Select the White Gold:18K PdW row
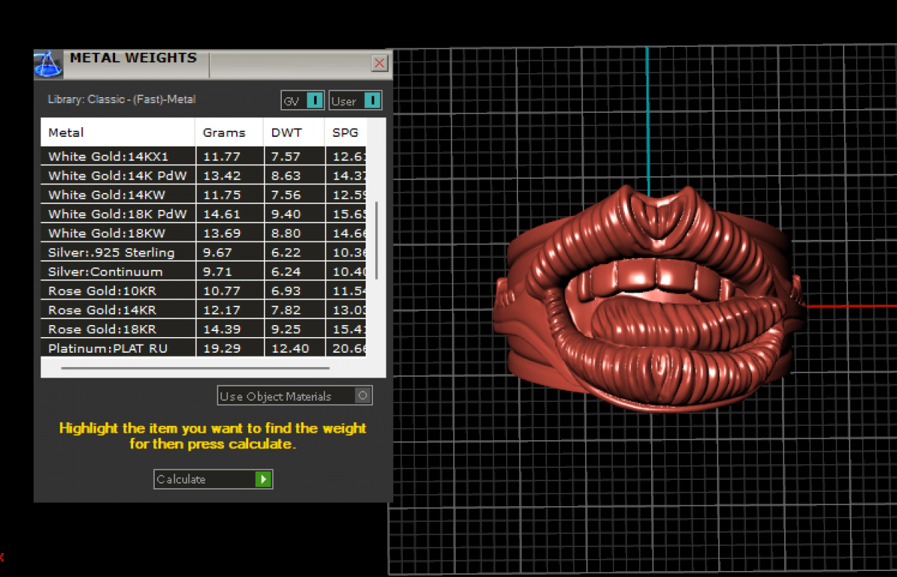This screenshot has width=897, height=577. pyautogui.click(x=117, y=214)
